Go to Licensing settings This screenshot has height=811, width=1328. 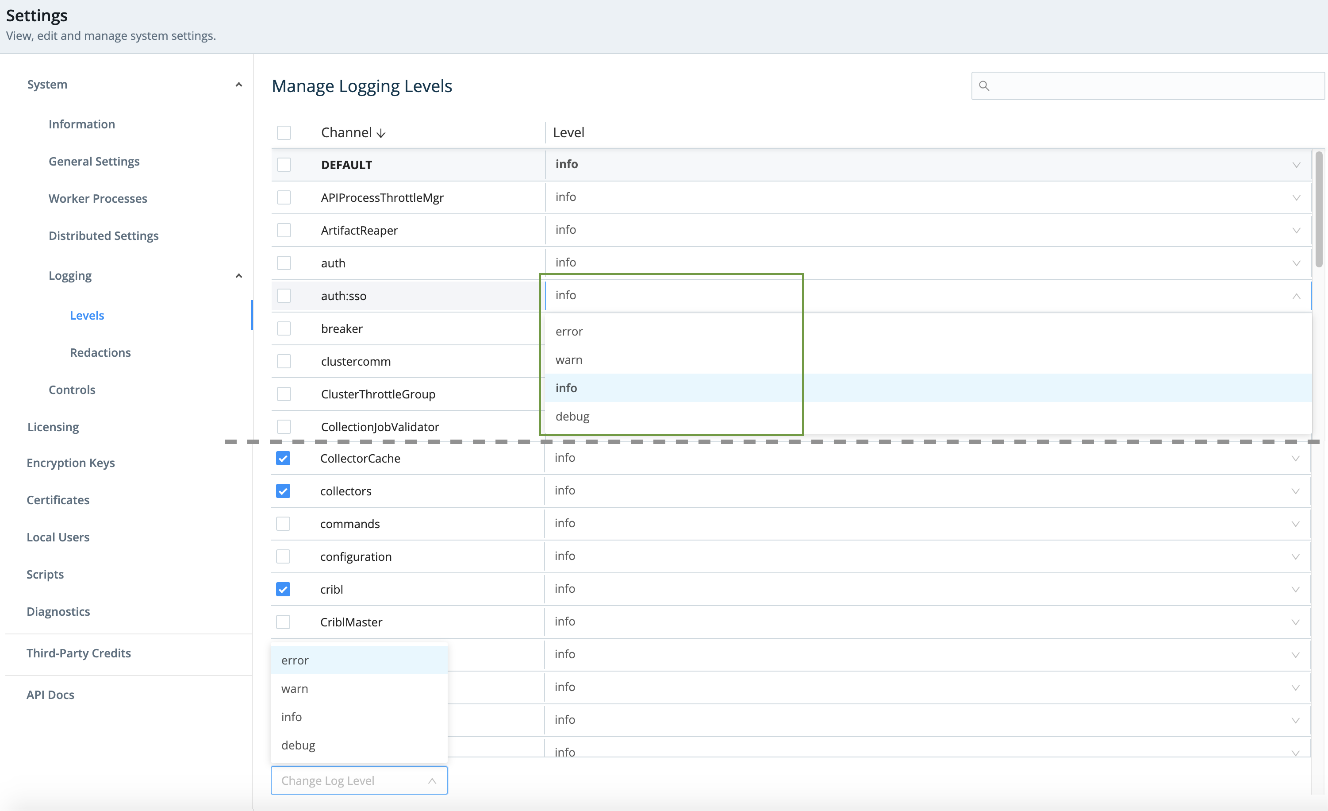(x=53, y=427)
